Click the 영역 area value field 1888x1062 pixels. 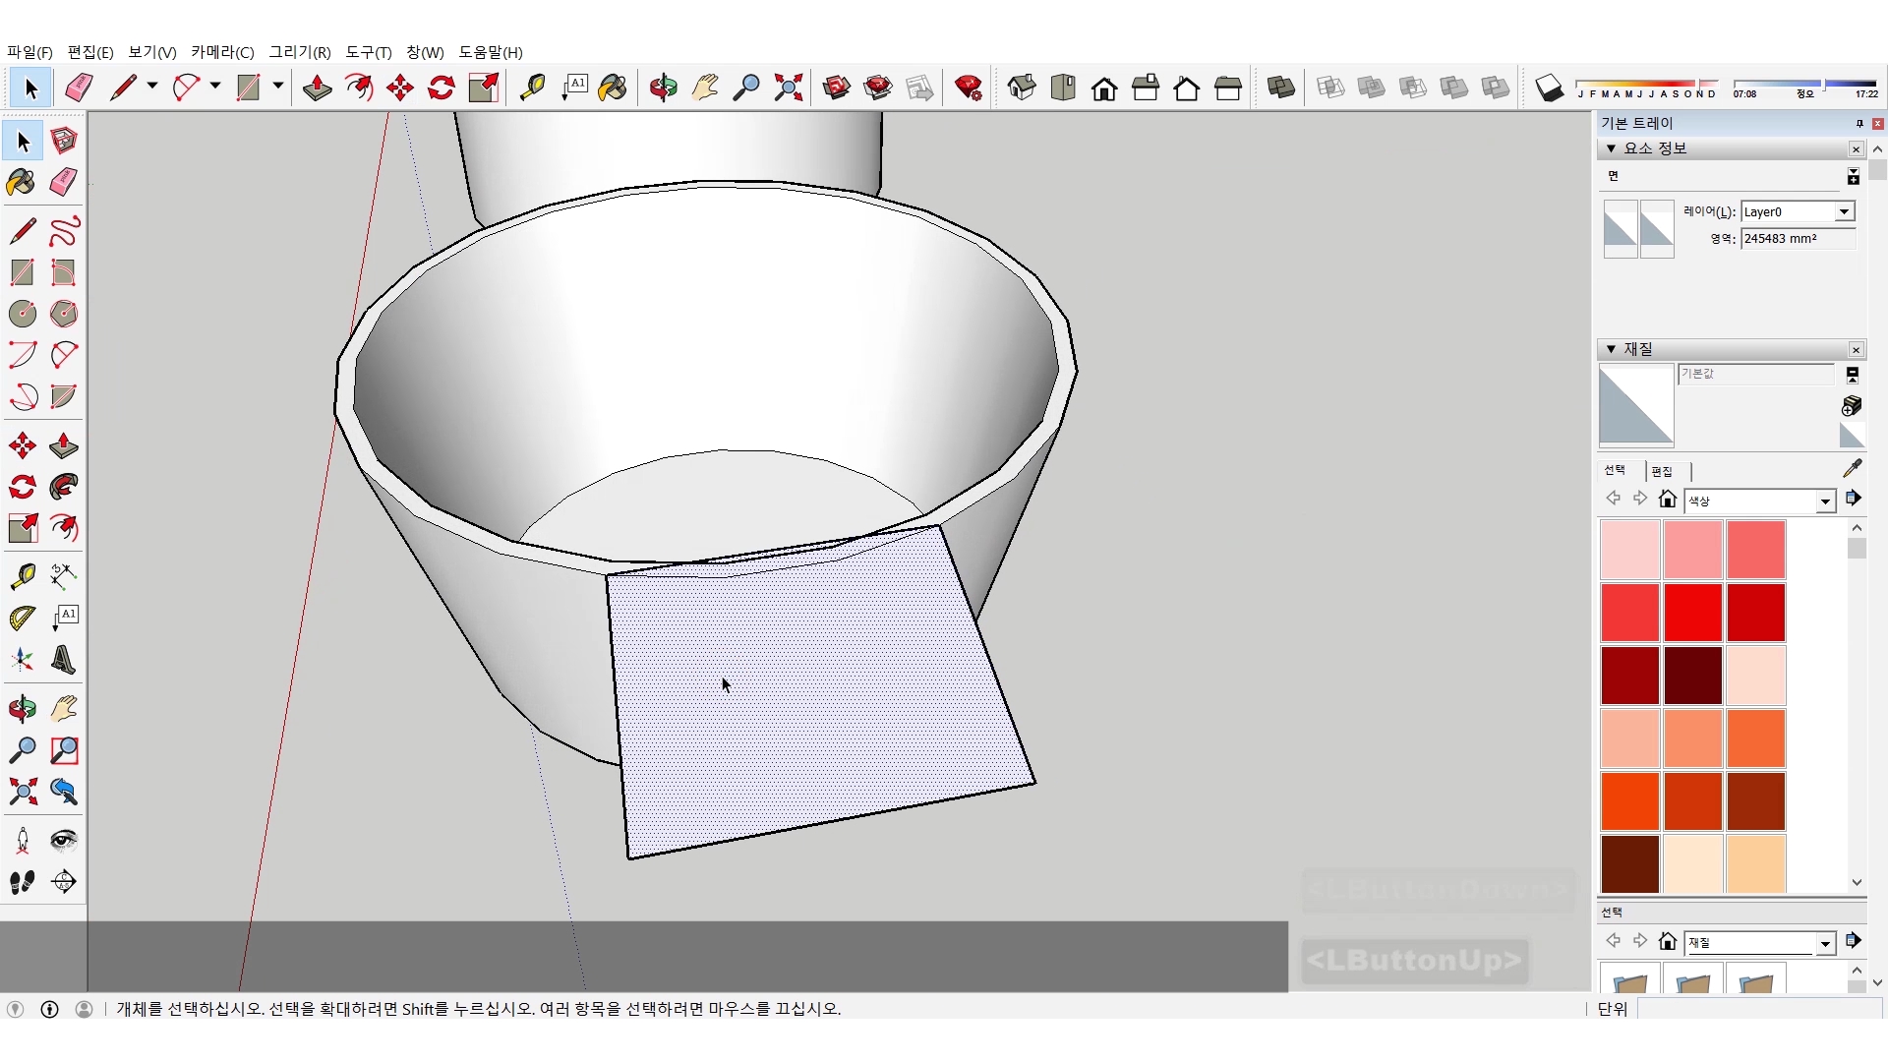click(1797, 239)
